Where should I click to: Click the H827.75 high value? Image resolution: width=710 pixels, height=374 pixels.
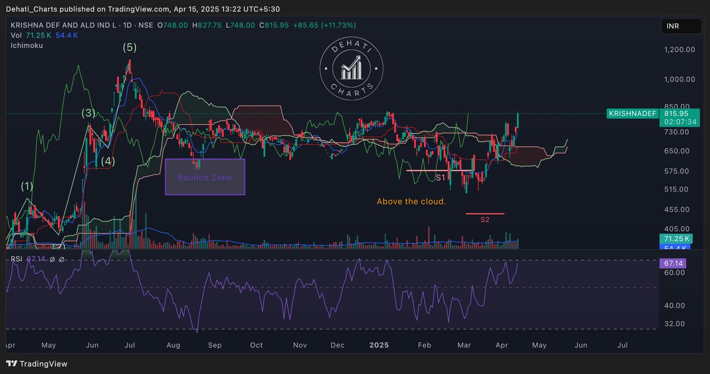pos(207,25)
